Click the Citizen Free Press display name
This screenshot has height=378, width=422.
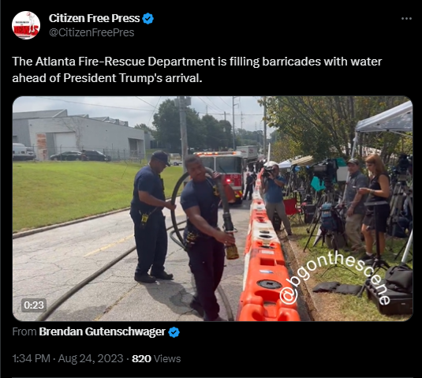94,18
